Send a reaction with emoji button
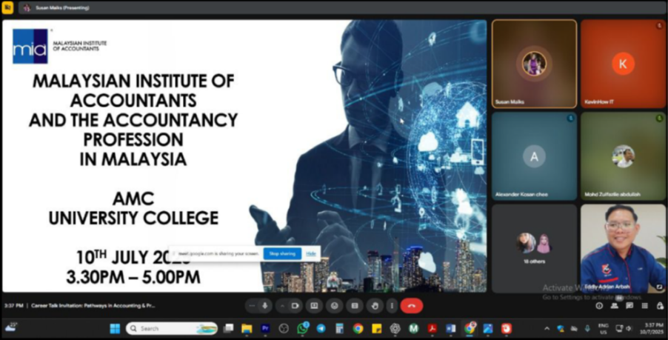The width and height of the screenshot is (668, 340). pos(335,305)
